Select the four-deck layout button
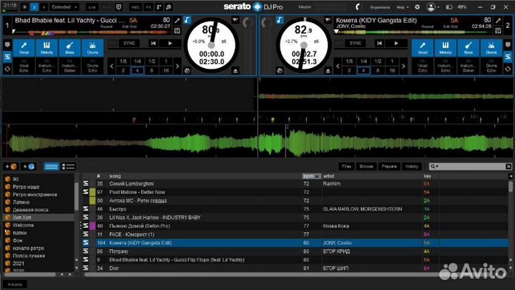Image resolution: width=515 pixels, height=290 pixels. click(x=44, y=7)
